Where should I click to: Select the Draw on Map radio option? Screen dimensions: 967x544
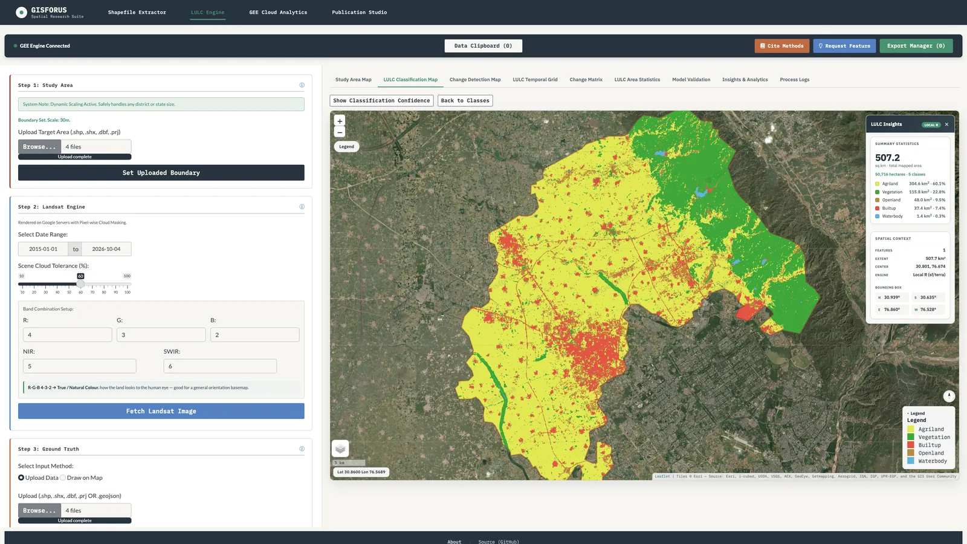click(63, 478)
